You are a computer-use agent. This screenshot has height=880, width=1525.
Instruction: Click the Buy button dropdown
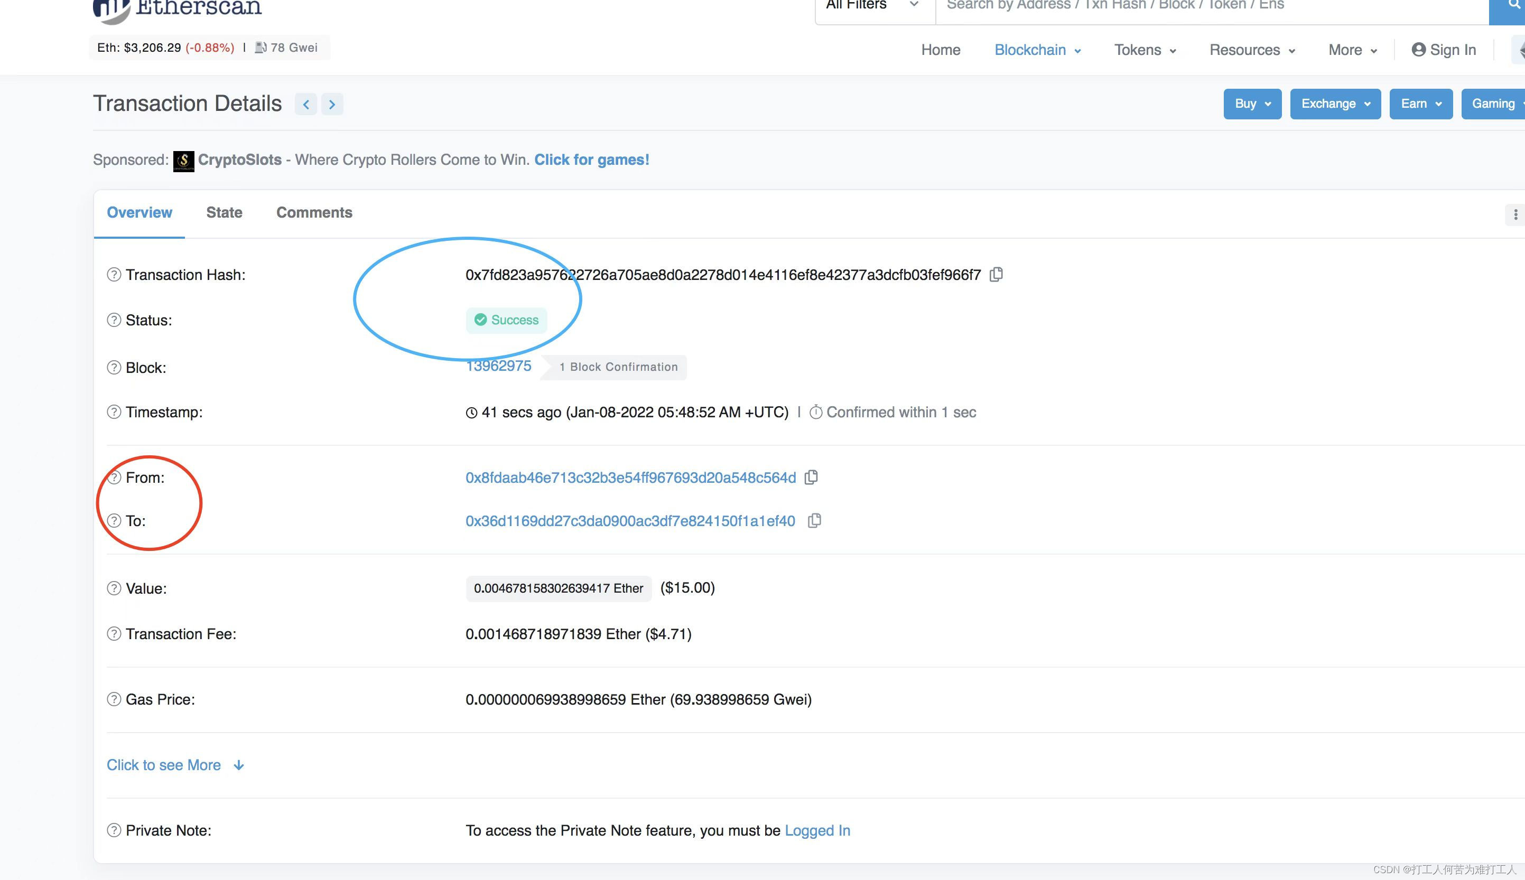(x=1251, y=102)
